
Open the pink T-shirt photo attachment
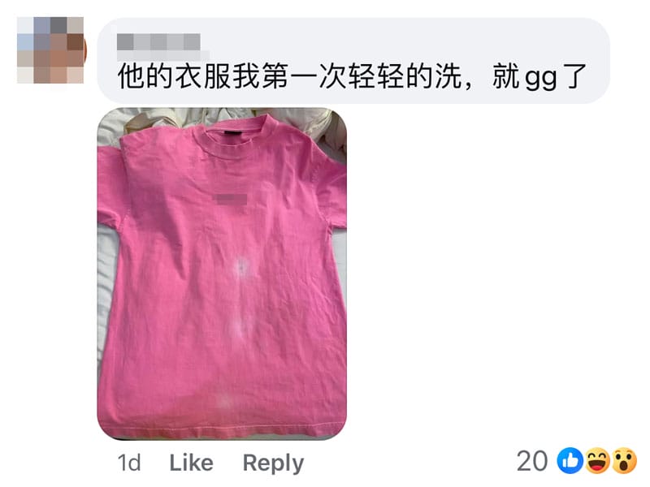tap(222, 274)
